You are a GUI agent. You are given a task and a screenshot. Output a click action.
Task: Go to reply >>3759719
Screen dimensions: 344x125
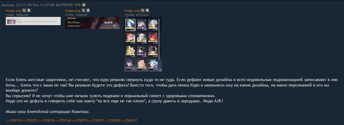[13, 120]
